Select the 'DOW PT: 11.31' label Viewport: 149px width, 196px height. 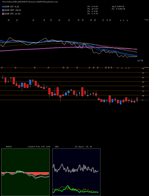click(12, 14)
